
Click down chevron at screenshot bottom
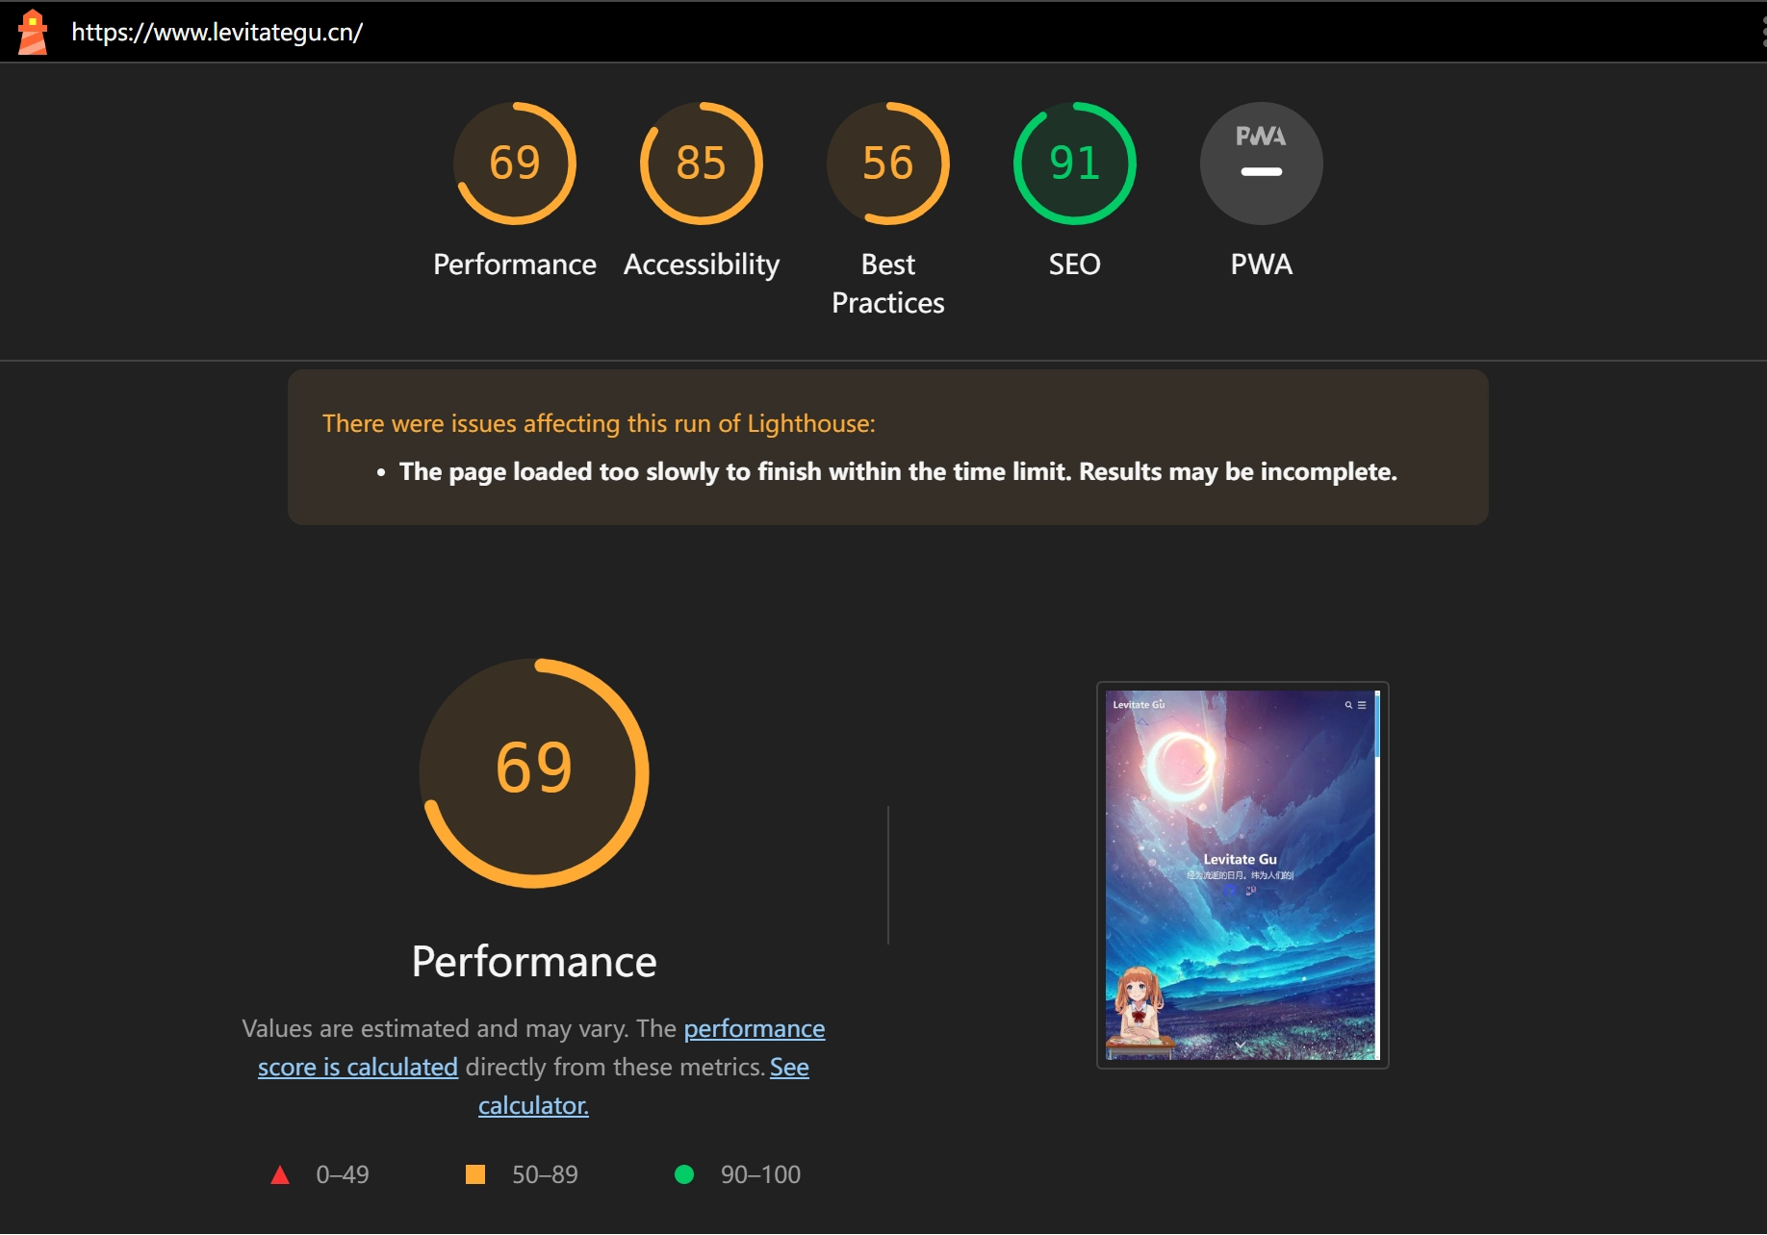1241,1045
